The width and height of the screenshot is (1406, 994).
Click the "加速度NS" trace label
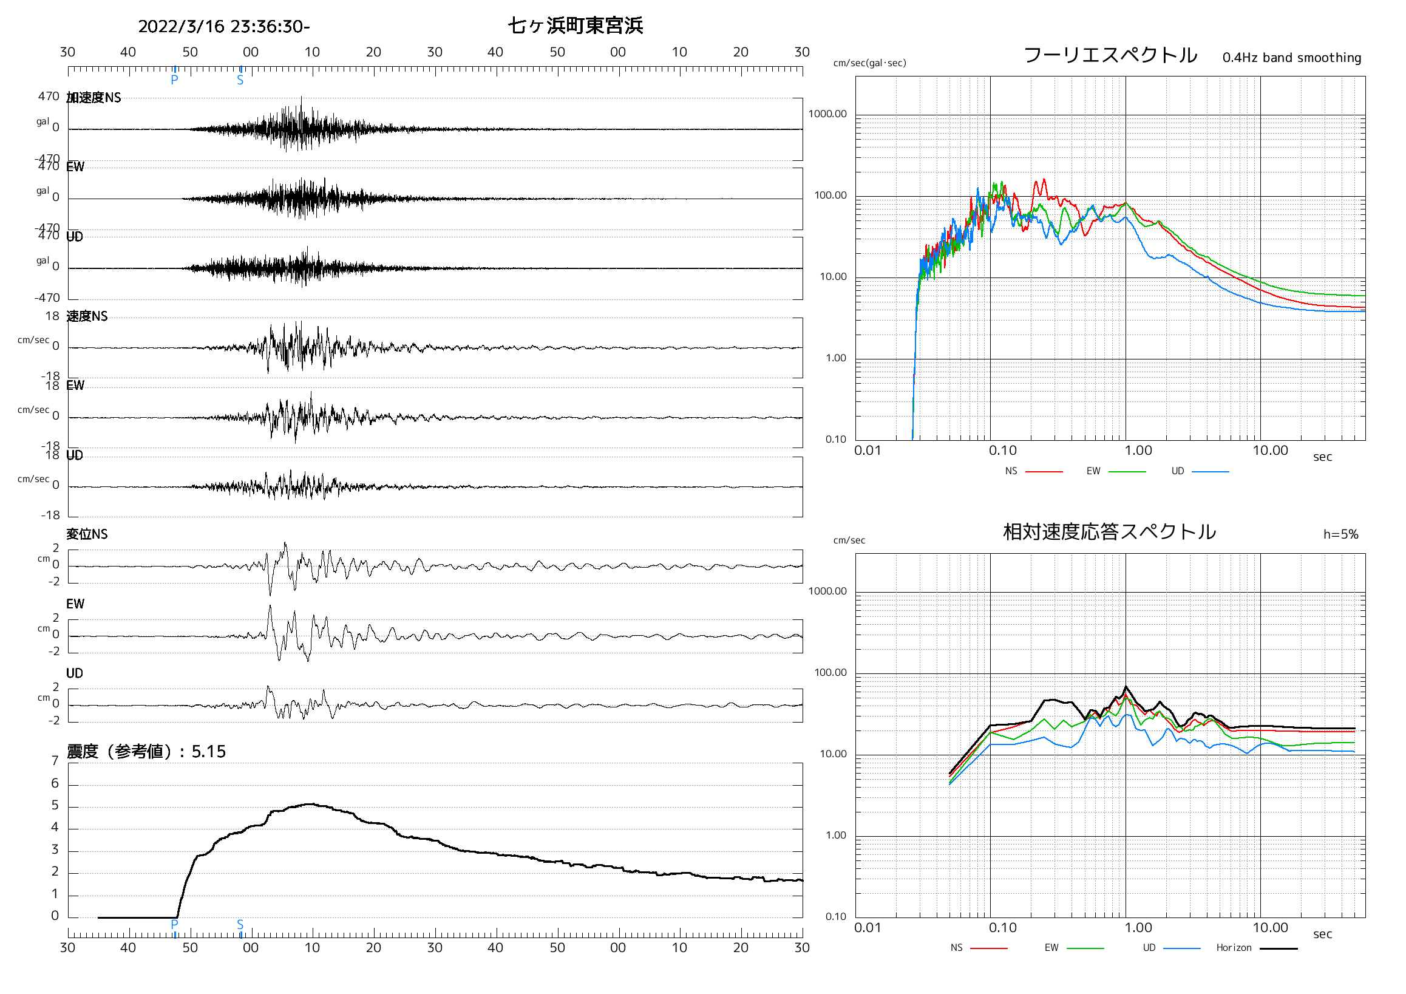click(93, 97)
